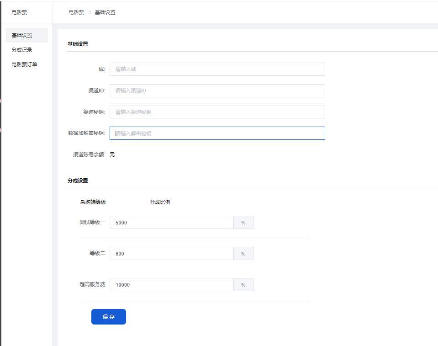Screen dimensions: 438x346
Task: Edit the 测试等级一 ratio field
Action: [171, 223]
